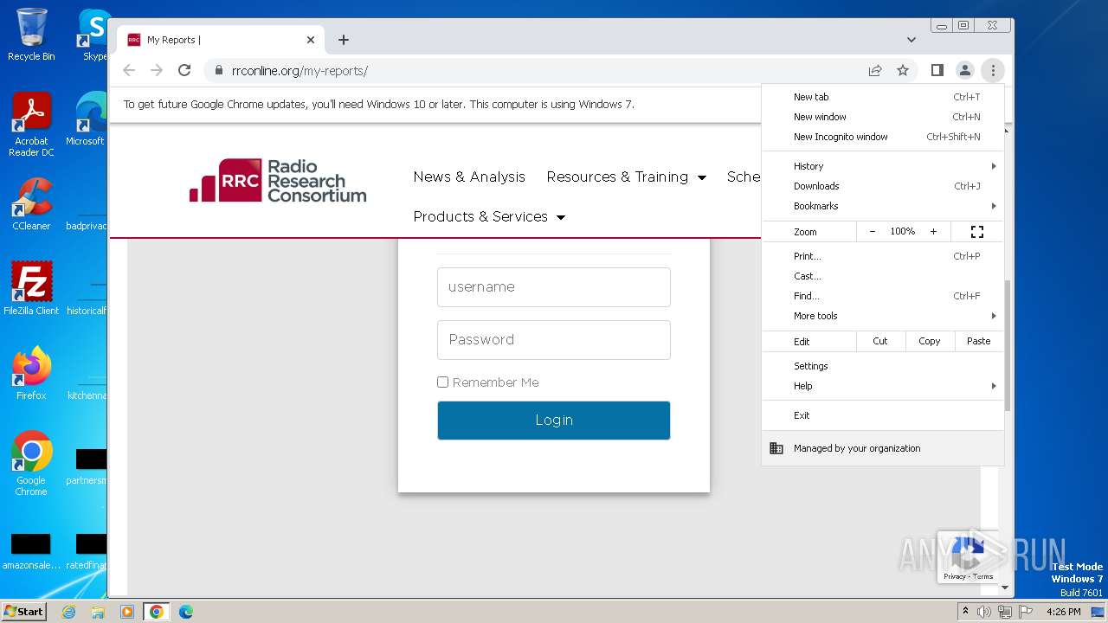
Task: Open File Explorer from the taskbar
Action: [98, 612]
